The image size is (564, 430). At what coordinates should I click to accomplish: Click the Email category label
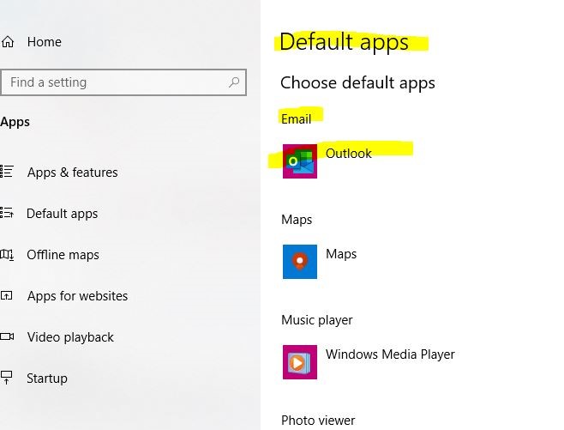[296, 118]
